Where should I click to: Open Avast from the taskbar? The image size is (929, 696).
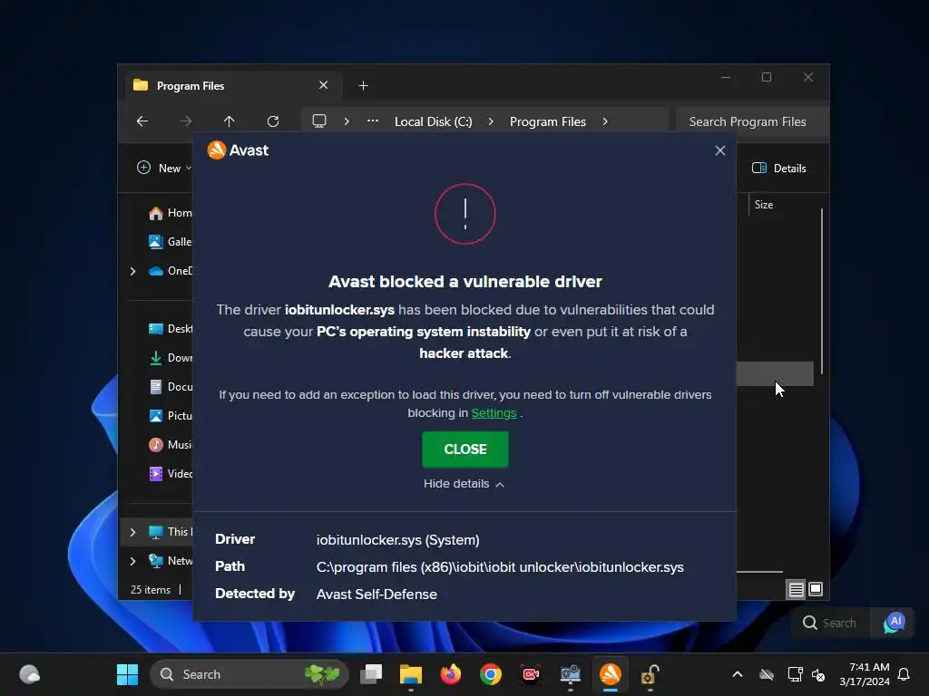click(x=611, y=674)
